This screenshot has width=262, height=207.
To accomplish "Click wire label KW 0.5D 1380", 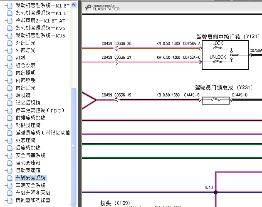I will [168, 57].
